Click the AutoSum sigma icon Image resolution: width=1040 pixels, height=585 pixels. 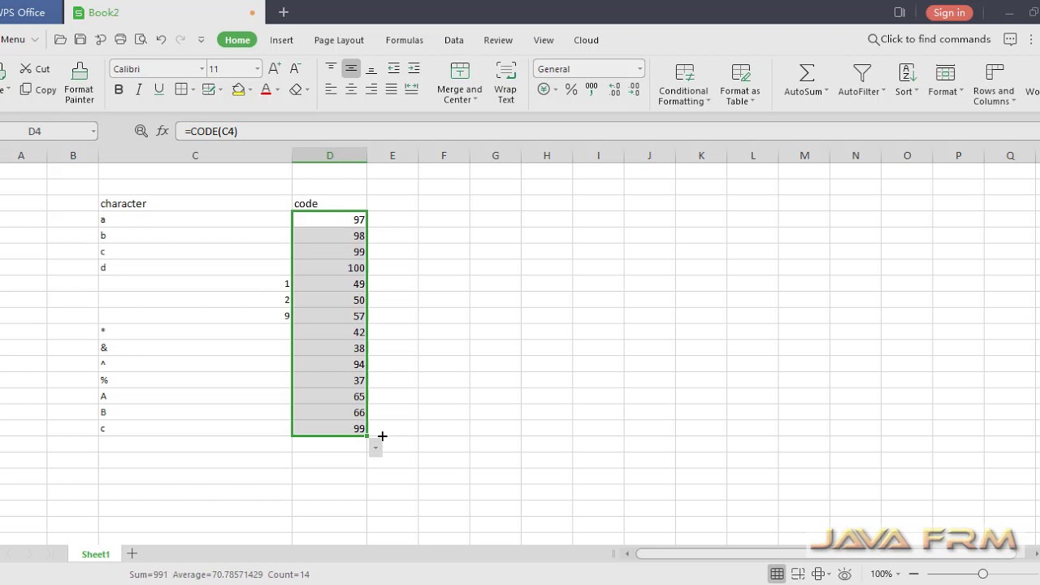807,73
